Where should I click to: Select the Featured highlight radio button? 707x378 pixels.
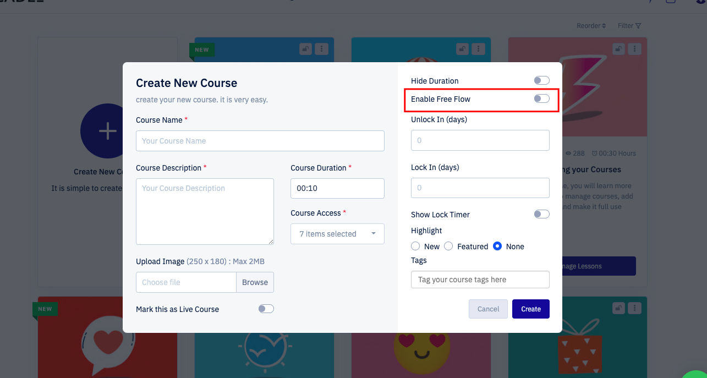[448, 246]
